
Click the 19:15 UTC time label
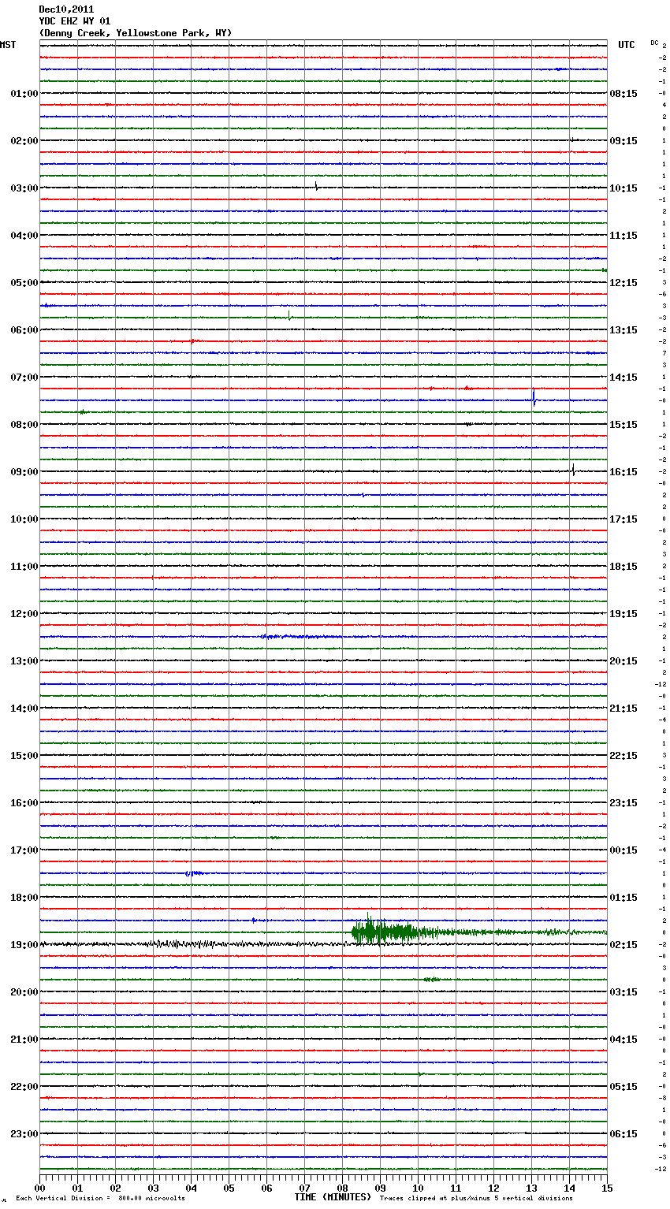(x=623, y=614)
